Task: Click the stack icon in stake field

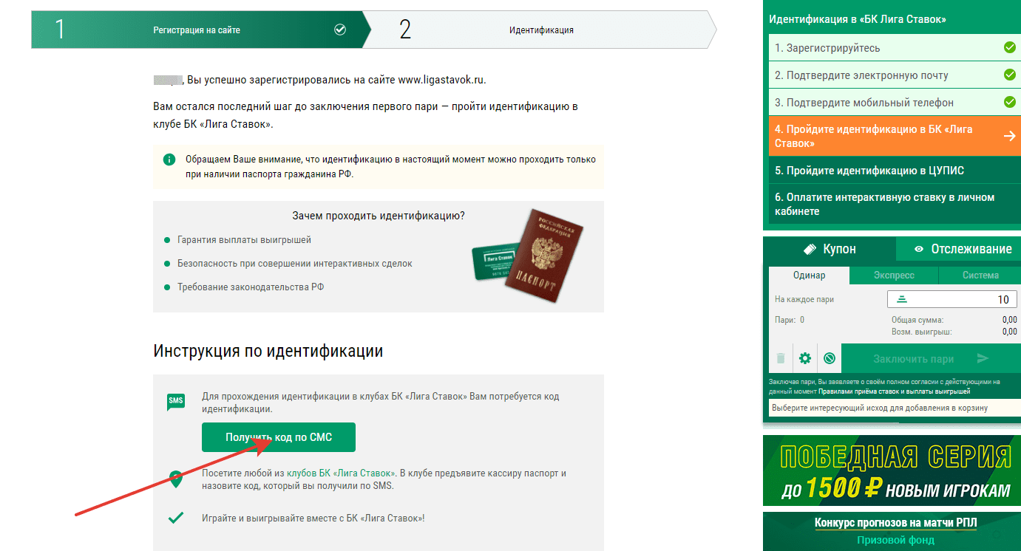Action: (901, 299)
